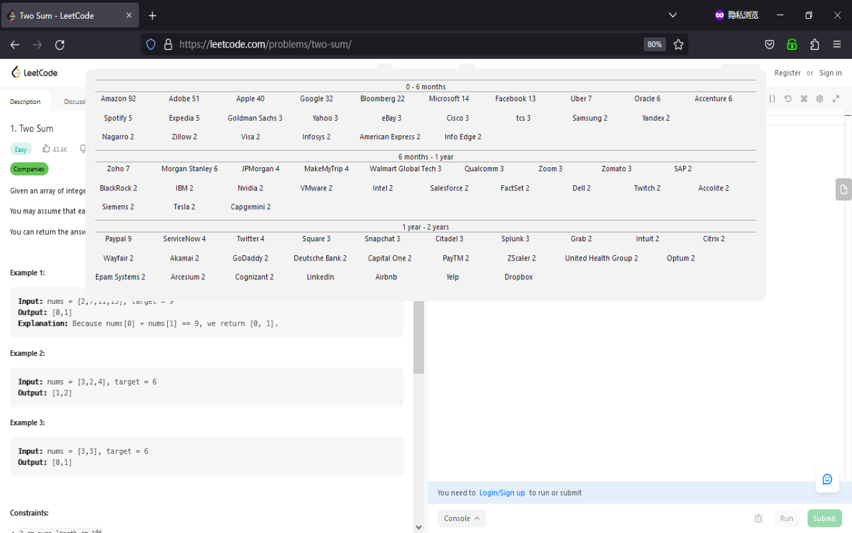Open the chat feedback bubble icon
The image size is (852, 533).
[827, 479]
